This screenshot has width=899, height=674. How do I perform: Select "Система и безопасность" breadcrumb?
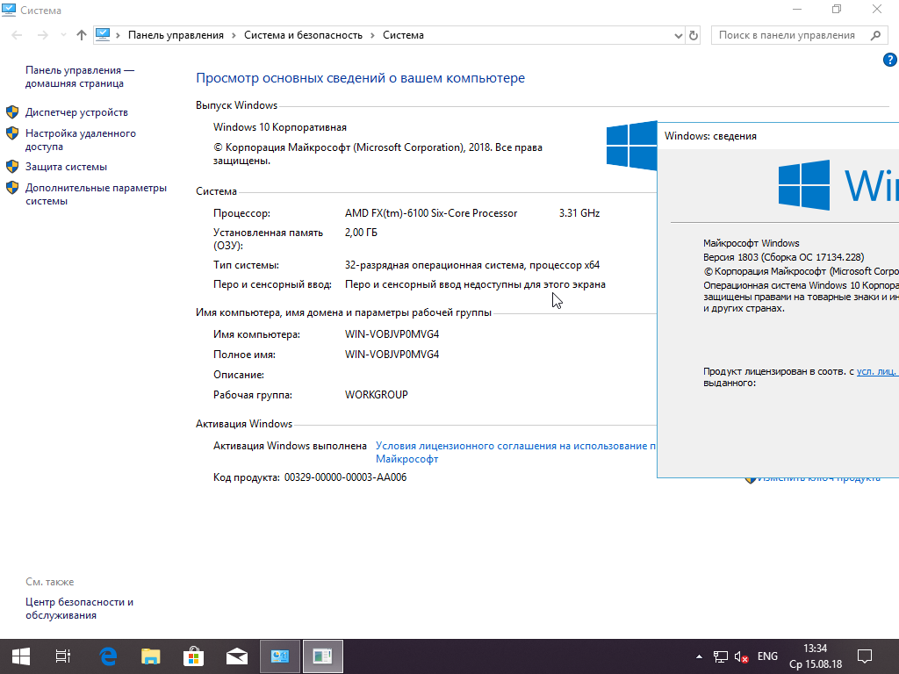pyautogui.click(x=303, y=35)
